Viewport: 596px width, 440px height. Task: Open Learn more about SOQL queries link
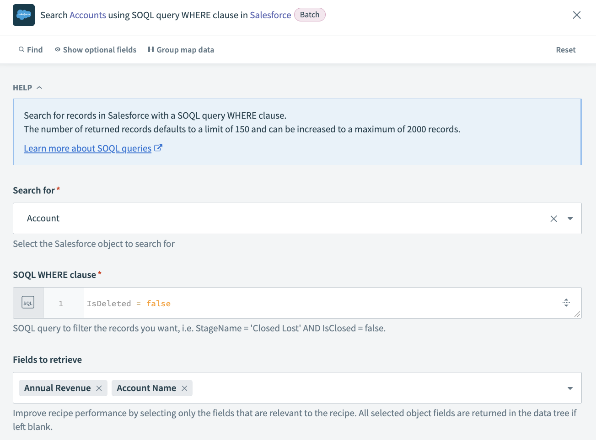click(x=87, y=148)
